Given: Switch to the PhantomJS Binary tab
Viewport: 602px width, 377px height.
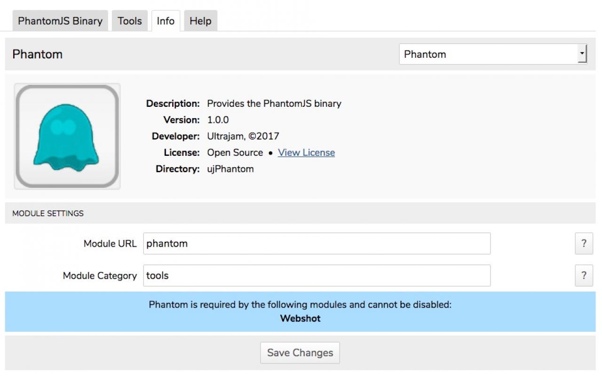Looking at the screenshot, I should 60,21.
